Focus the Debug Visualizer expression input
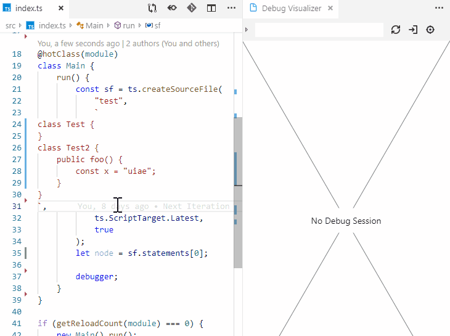Image resolution: width=450 pixels, height=336 pixels. pyautogui.click(x=319, y=30)
